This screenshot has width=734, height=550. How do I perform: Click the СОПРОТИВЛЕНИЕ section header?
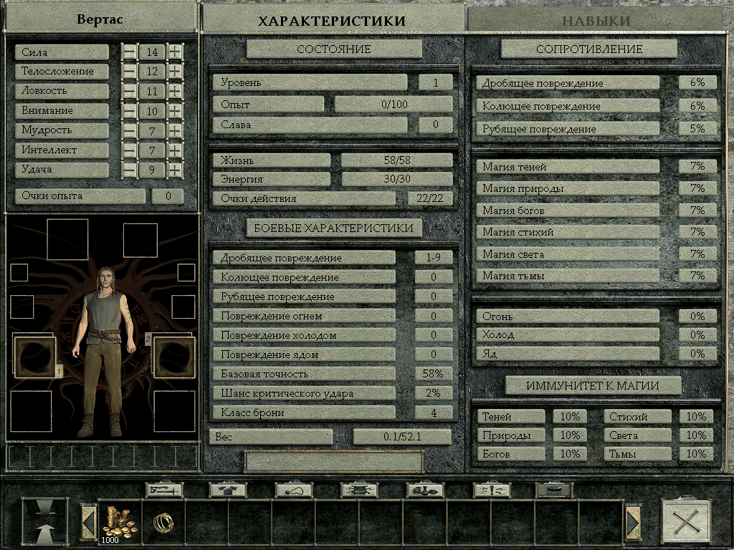coord(589,49)
